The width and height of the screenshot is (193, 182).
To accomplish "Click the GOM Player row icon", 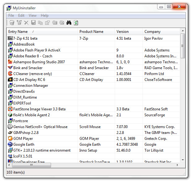I will (x=10, y=139).
